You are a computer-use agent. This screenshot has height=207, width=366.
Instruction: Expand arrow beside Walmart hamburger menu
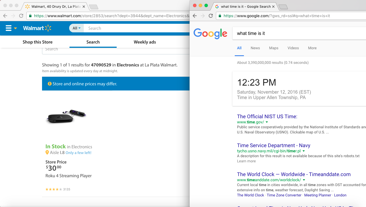15,28
